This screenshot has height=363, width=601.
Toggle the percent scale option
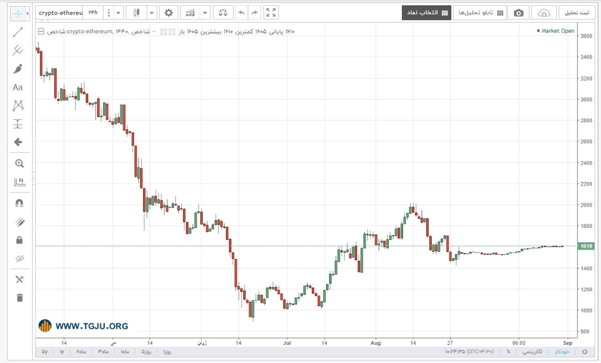pyautogui.click(x=509, y=352)
